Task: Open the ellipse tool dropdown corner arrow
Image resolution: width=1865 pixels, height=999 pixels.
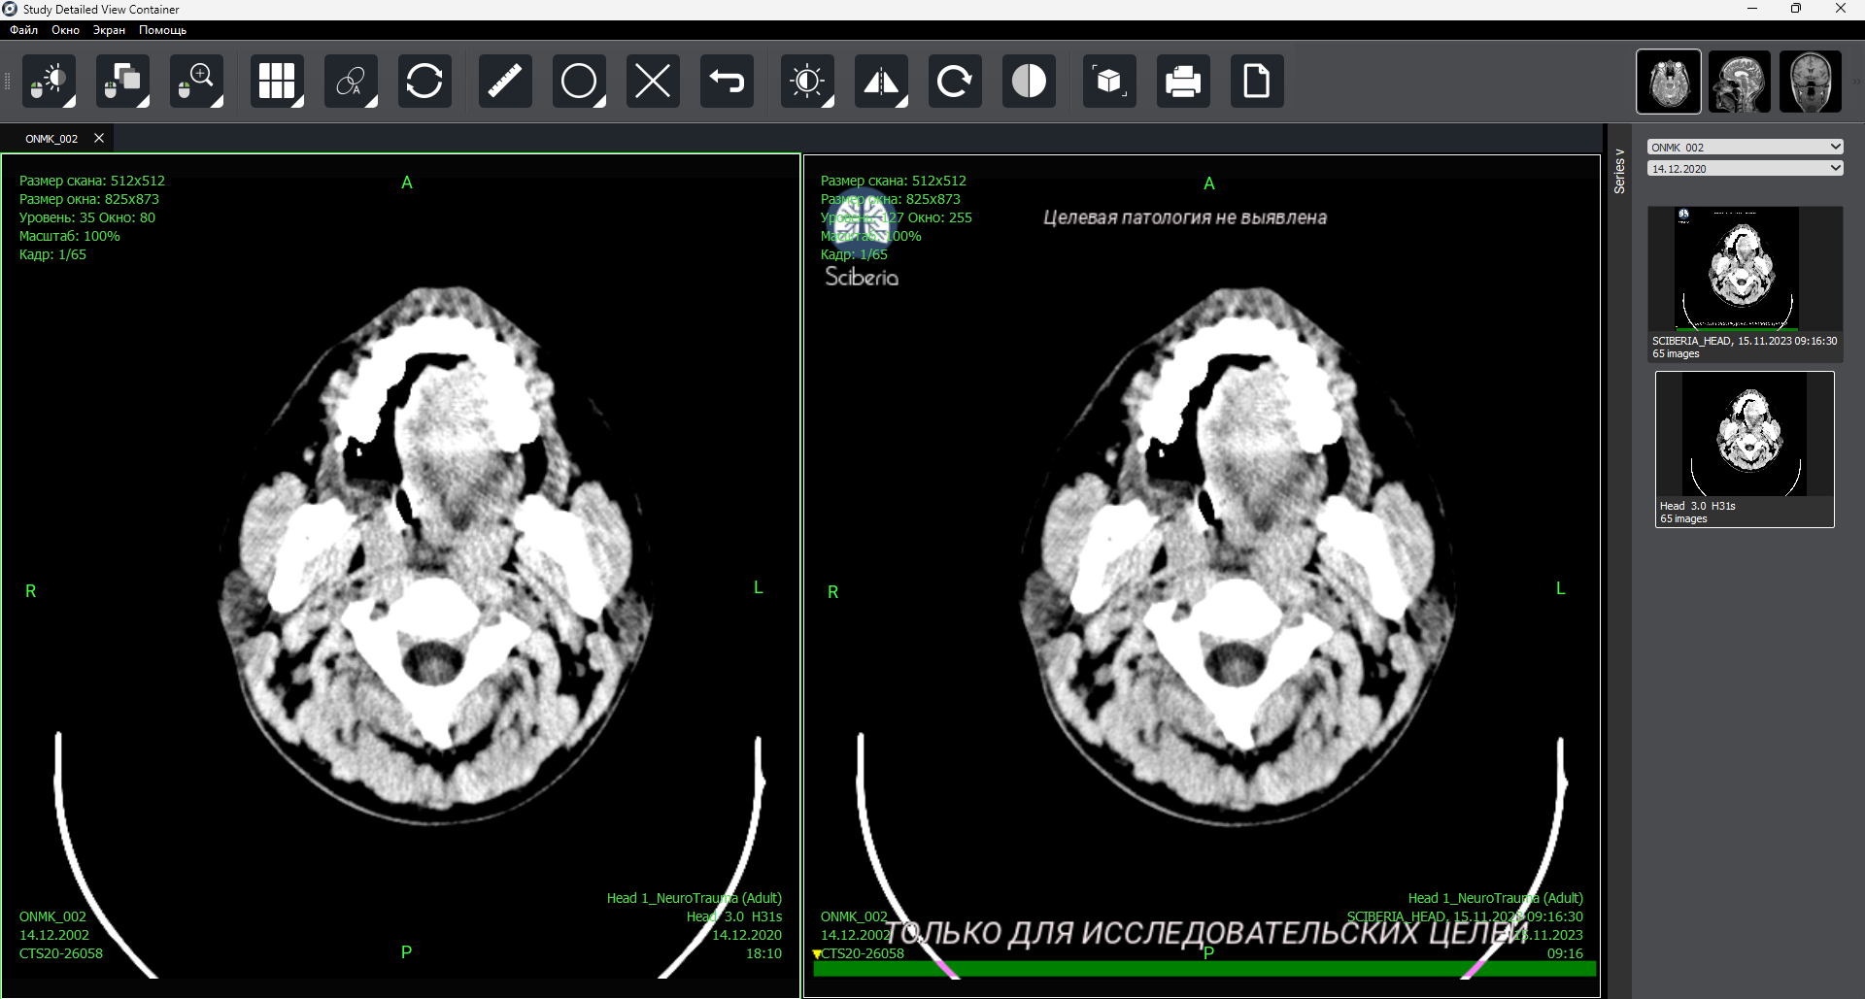Action: point(599,101)
